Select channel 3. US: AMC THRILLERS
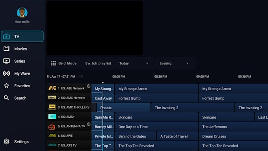The image size is (268, 151). pyautogui.click(x=69, y=107)
